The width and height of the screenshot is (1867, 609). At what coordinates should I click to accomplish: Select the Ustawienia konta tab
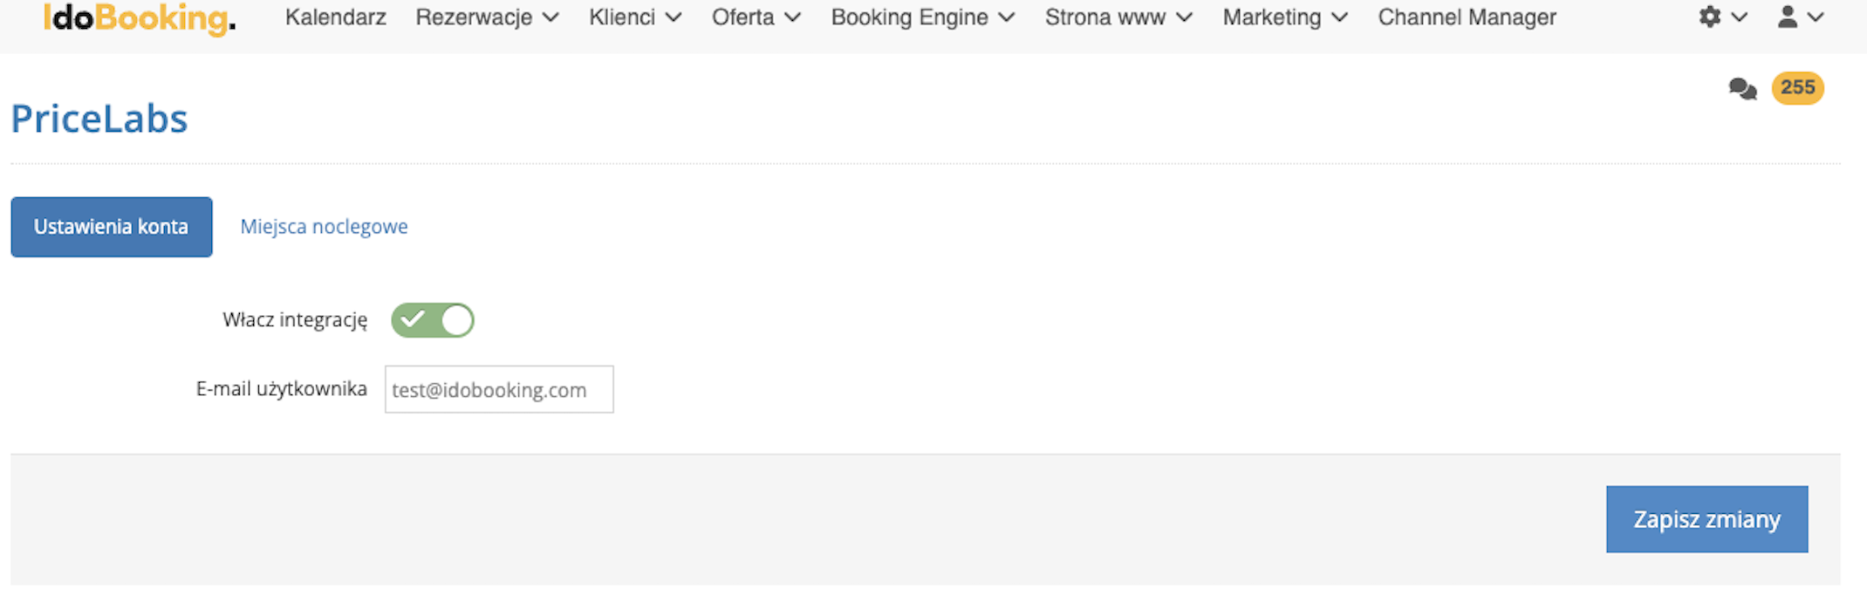coord(112,227)
